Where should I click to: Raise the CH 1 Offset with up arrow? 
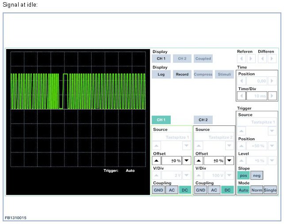pyautogui.click(x=156, y=160)
